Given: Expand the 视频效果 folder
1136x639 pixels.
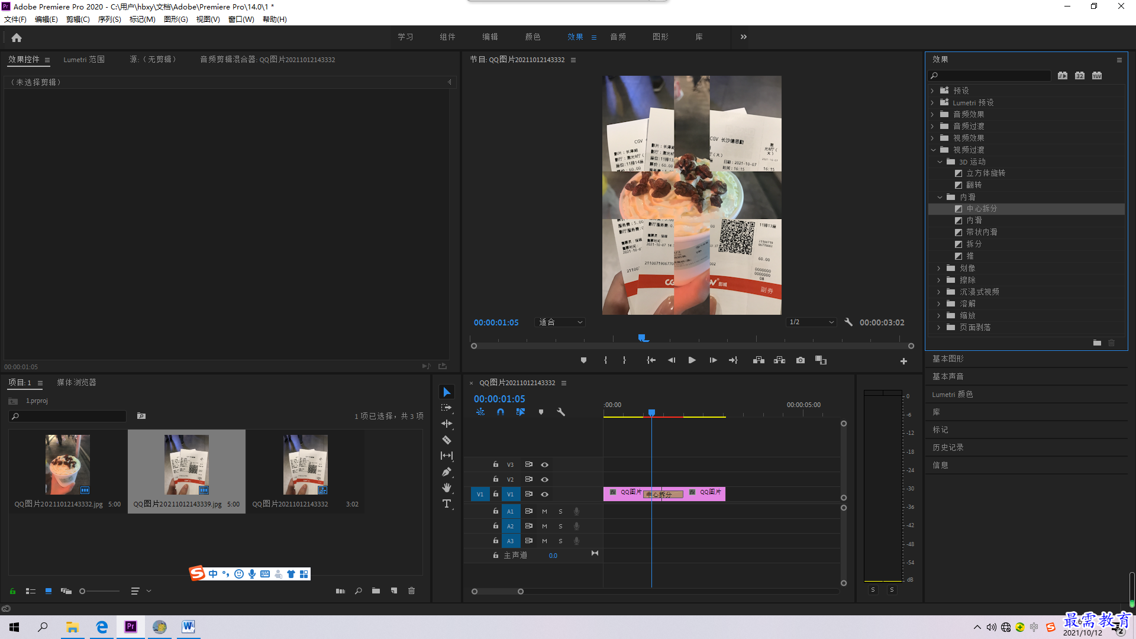Looking at the screenshot, I should pyautogui.click(x=932, y=138).
